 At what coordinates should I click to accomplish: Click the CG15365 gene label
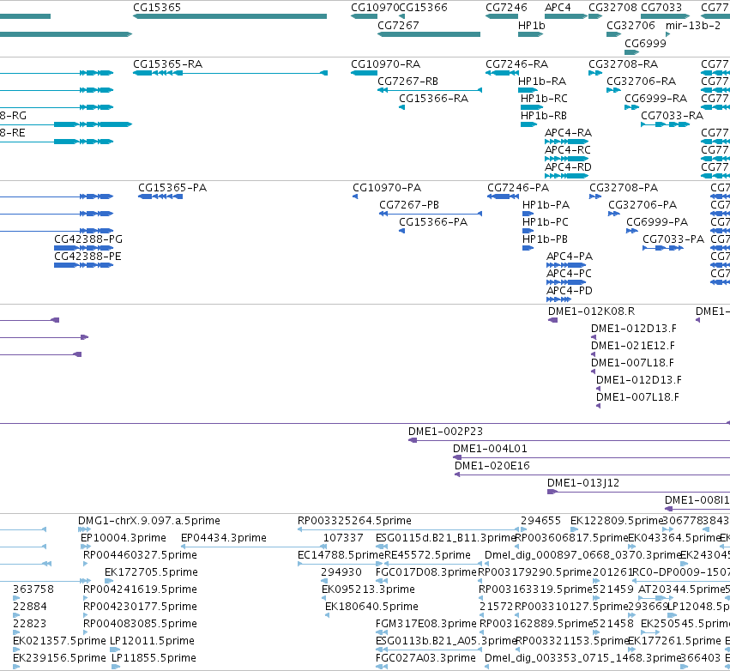[157, 8]
